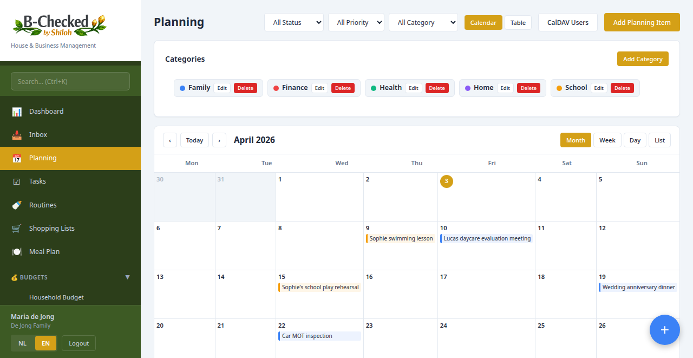Open the Meal Plan section icon
The image size is (693, 358).
point(18,251)
